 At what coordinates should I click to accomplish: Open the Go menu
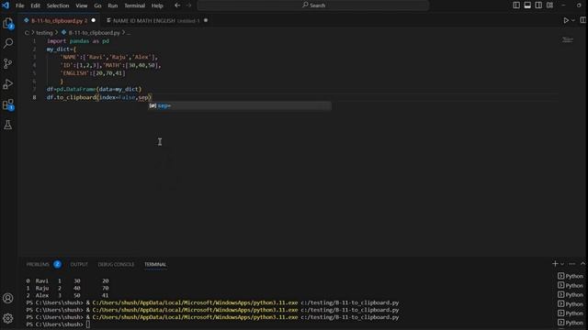[x=97, y=5]
